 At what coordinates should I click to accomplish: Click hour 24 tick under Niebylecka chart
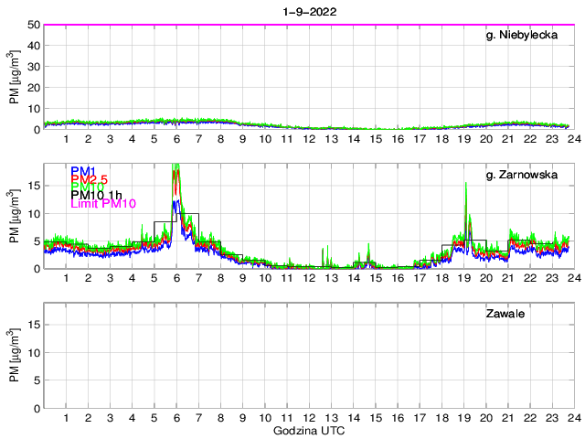click(572, 139)
